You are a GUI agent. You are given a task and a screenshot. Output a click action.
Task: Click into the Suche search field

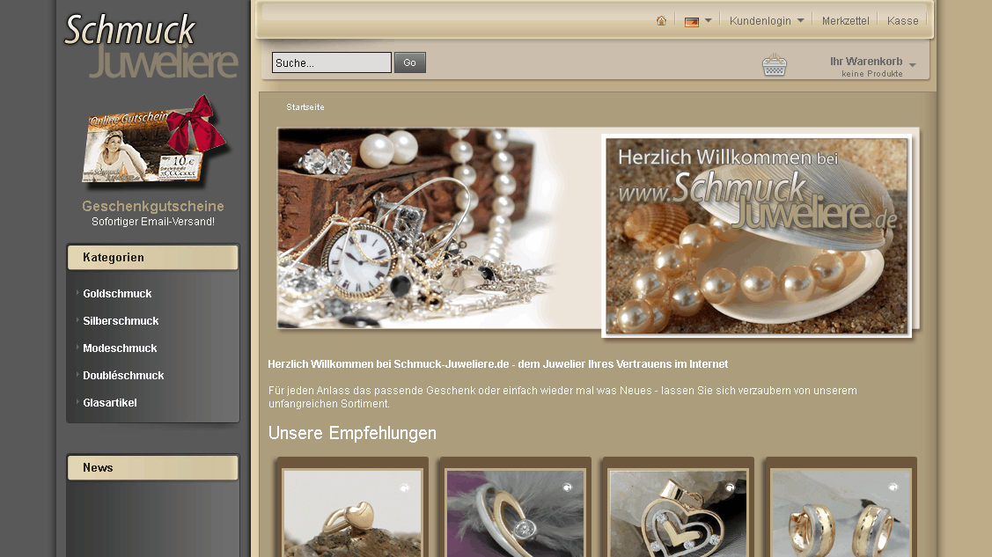coord(332,62)
